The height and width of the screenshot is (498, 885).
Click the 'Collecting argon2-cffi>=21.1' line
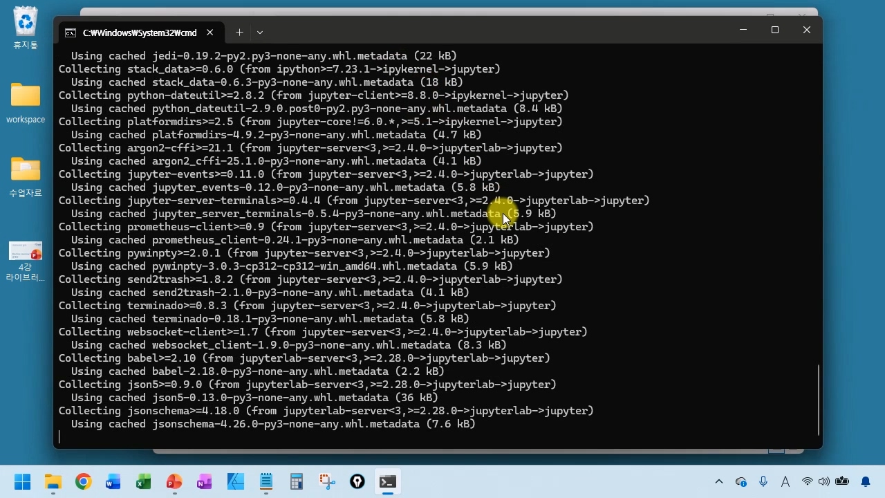310,148
